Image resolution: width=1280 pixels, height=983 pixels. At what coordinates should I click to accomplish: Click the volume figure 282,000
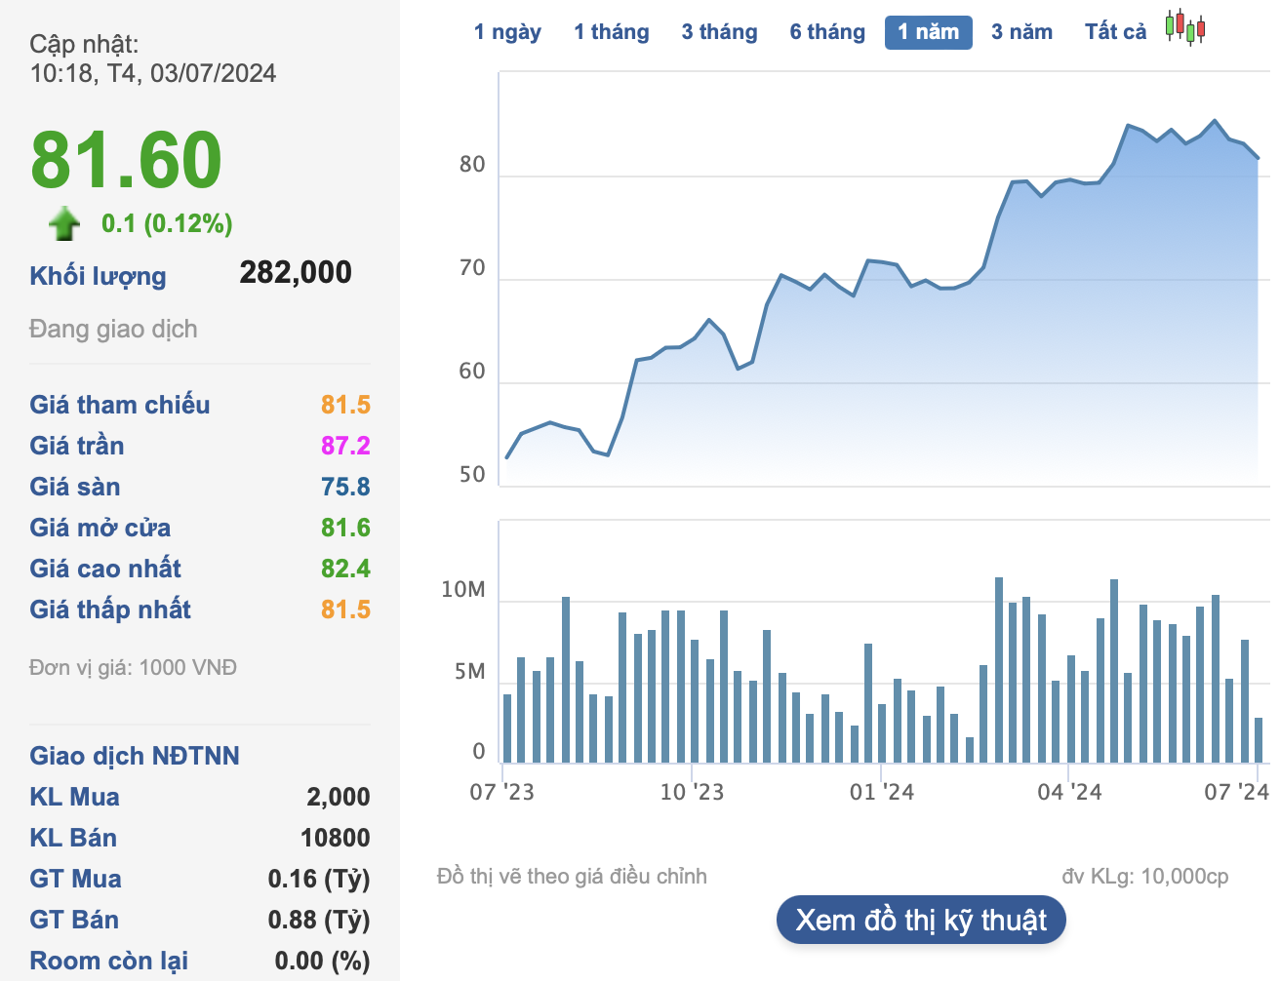296,272
